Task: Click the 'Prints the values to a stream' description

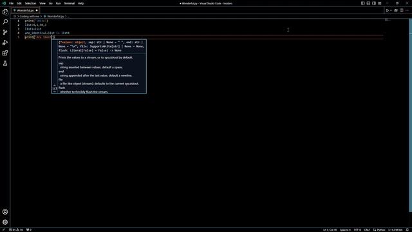Action: click(x=96, y=57)
